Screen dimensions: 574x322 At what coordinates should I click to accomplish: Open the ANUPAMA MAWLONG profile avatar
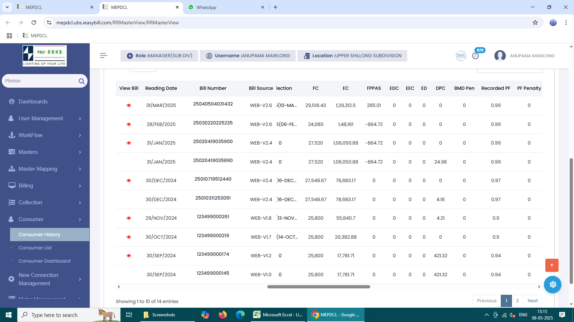tap(500, 56)
